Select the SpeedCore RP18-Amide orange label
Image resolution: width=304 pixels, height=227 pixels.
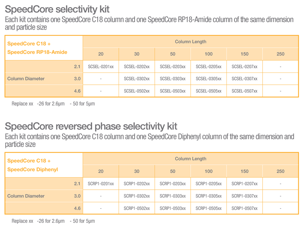pos(37,52)
